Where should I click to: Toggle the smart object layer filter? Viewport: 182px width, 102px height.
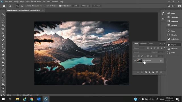162,48
